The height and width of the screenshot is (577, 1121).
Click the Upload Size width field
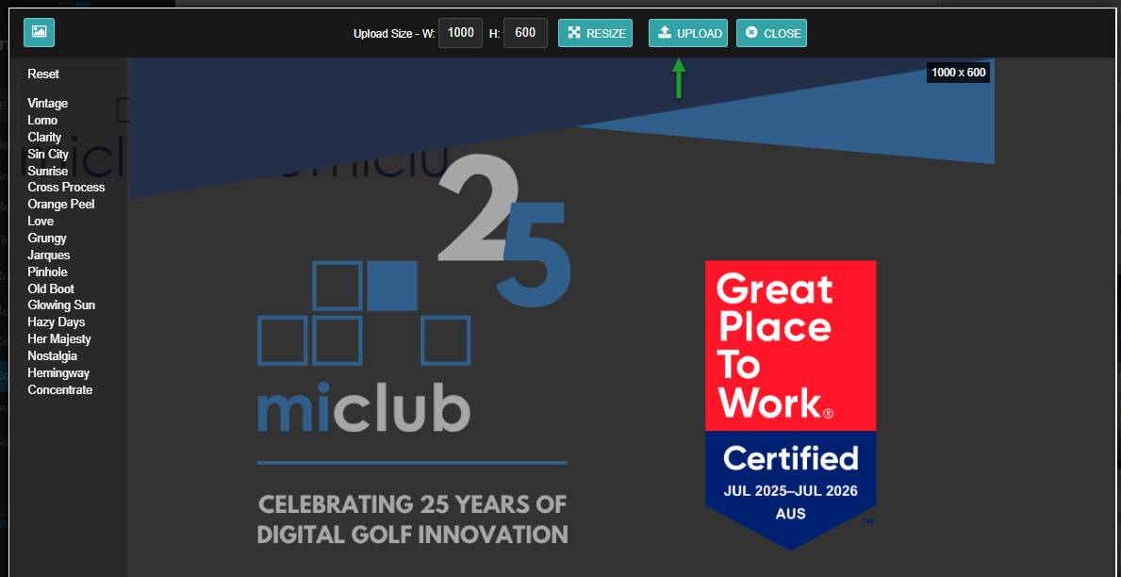(460, 33)
